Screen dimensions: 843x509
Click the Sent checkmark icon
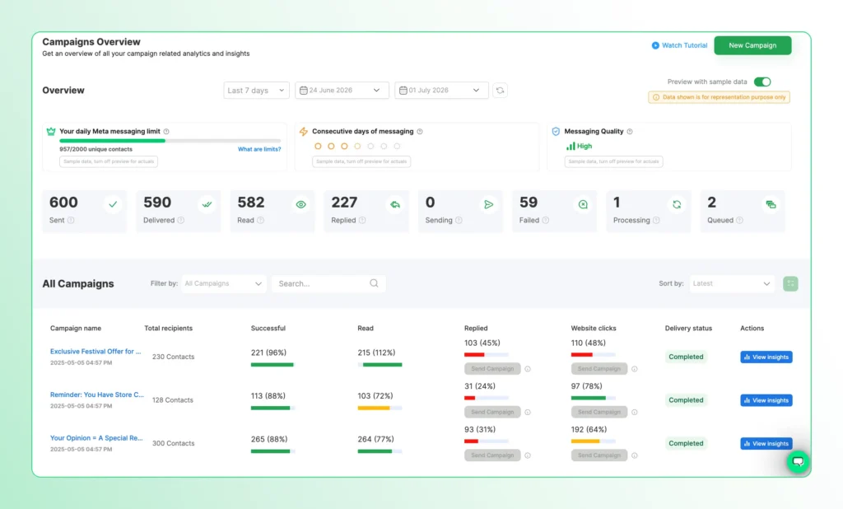113,204
